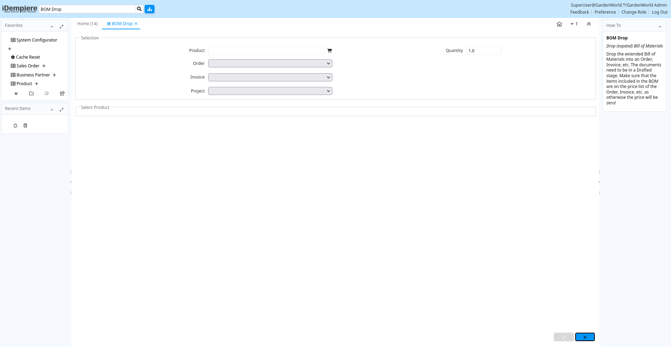
Task: Collapse the How To help panel
Action: pos(660,27)
